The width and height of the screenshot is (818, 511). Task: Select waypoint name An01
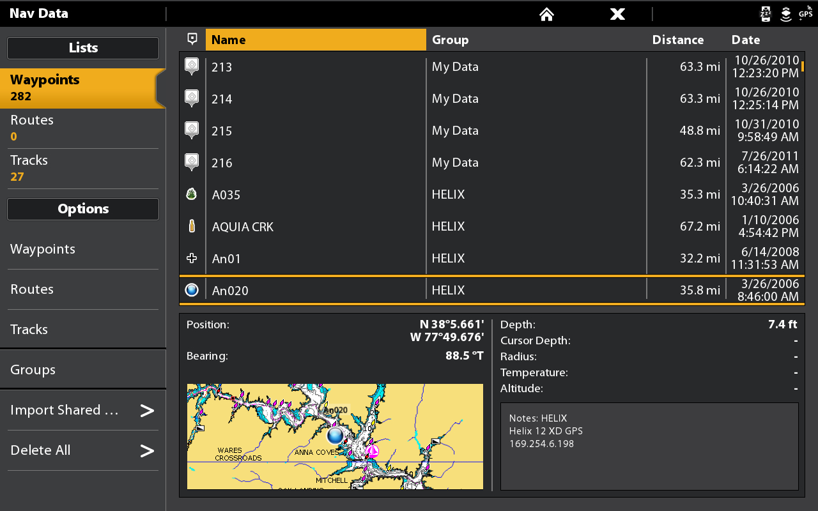pos(226,259)
